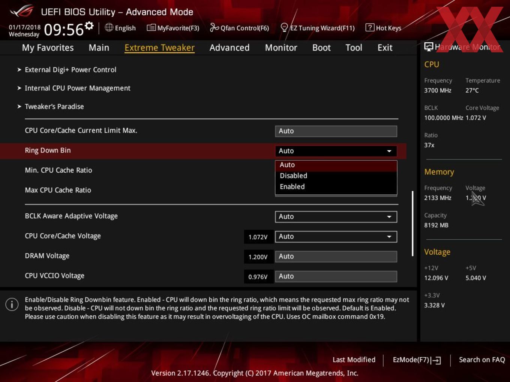Click the 37x ratio value
The image size is (510, 382).
pos(429,145)
